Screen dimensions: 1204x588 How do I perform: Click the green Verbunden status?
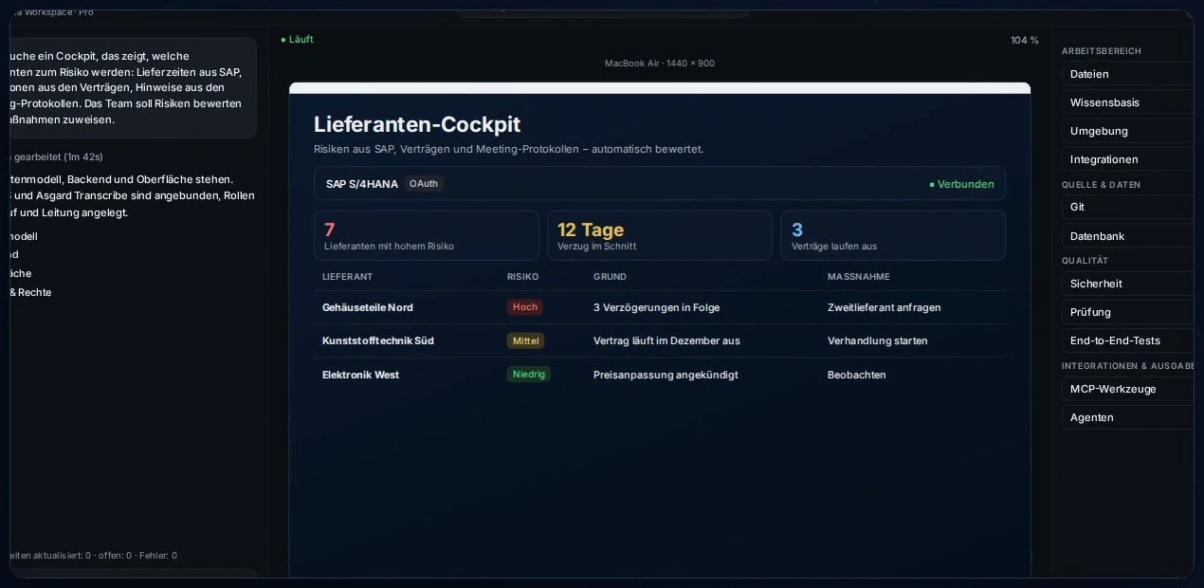[961, 184]
